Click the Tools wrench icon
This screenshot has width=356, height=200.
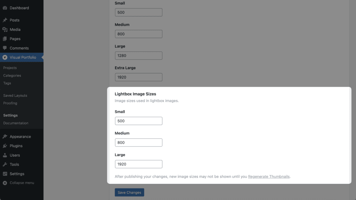pos(5,164)
